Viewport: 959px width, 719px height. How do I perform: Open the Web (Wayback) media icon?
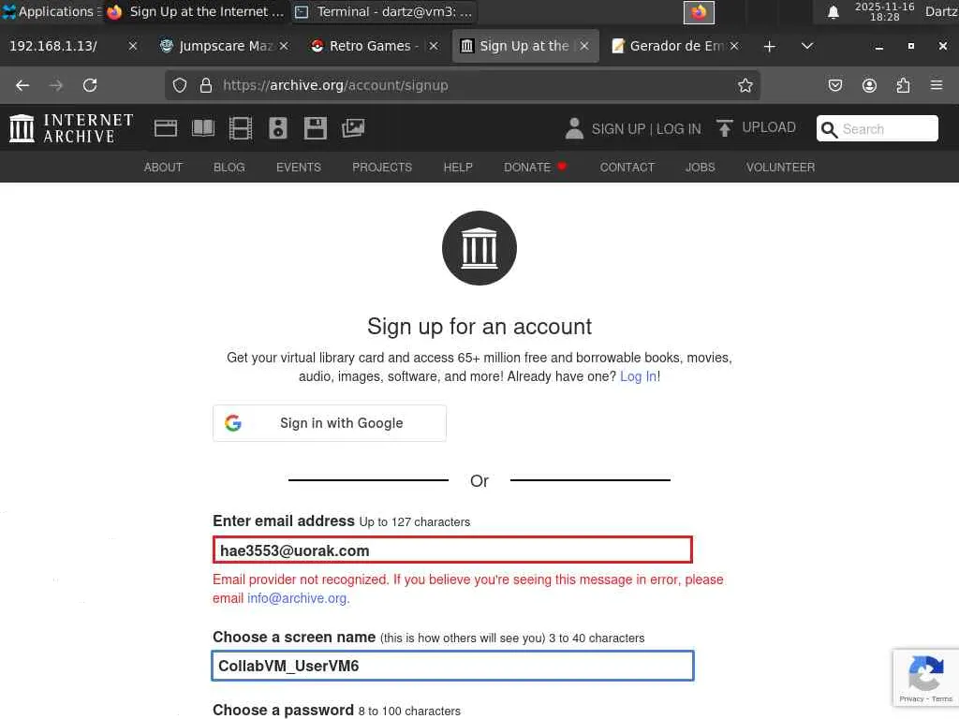(166, 128)
